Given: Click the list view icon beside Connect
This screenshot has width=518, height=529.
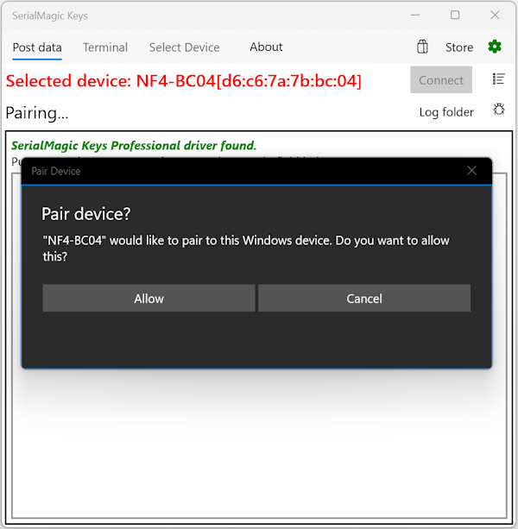Looking at the screenshot, I should tap(498, 79).
